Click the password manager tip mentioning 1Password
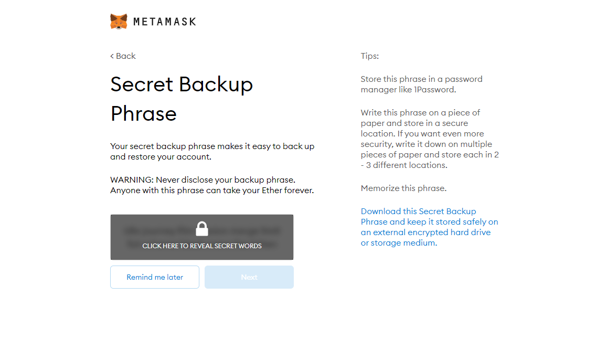 pos(421,84)
